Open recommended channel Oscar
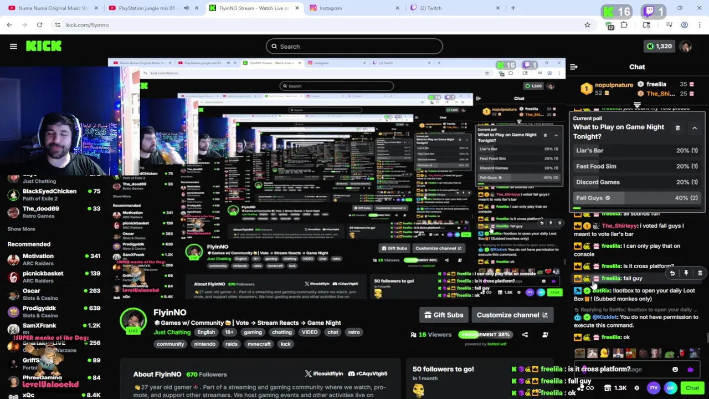The height and width of the screenshot is (399, 709). point(54,294)
